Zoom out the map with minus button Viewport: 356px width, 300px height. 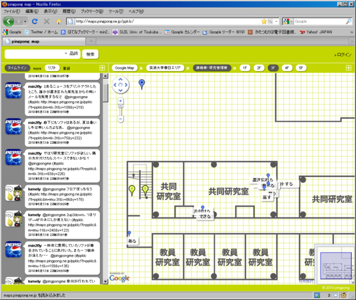(x=120, y=119)
